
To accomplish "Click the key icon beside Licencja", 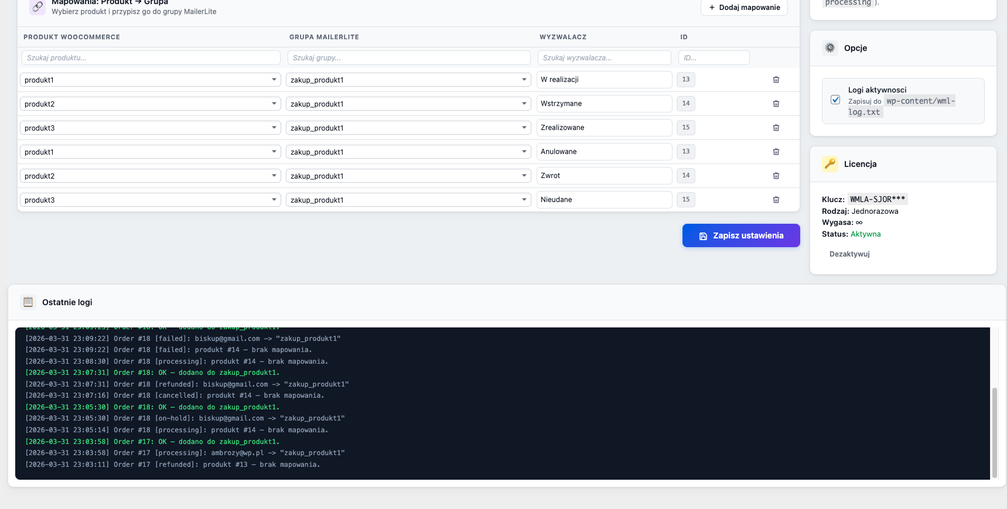I will [830, 164].
